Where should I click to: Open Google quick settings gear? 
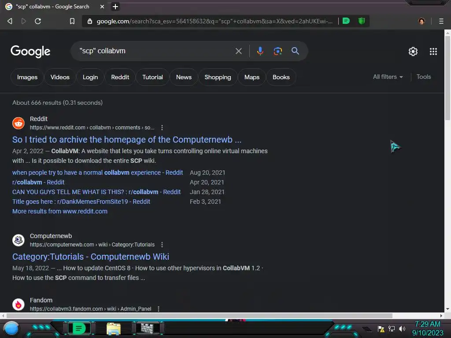click(413, 51)
